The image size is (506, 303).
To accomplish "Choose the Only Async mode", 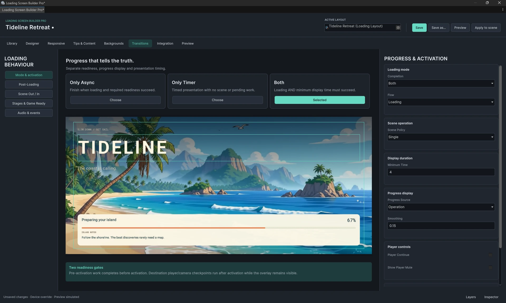I will [115, 100].
